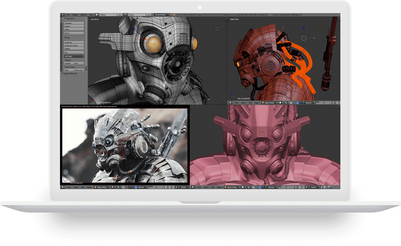Open the Set Origin dropdown
This screenshot has width=401, height=246.
click(74, 56)
